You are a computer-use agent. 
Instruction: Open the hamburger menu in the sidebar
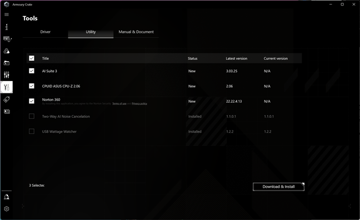(7, 14)
